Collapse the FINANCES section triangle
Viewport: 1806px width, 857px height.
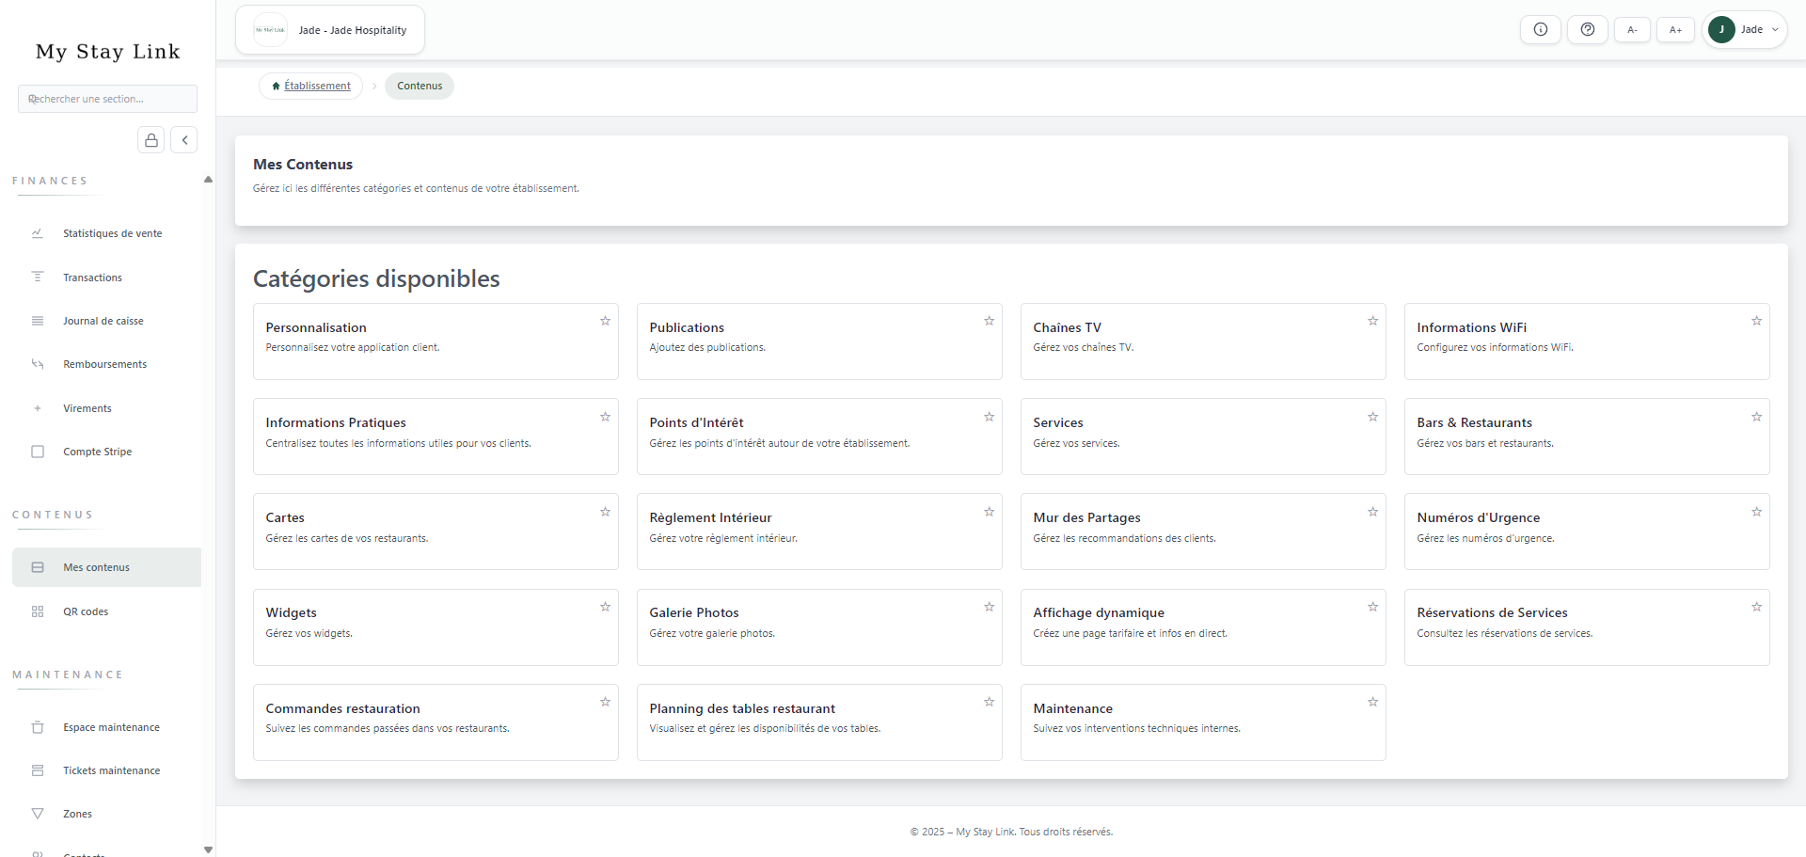pyautogui.click(x=208, y=179)
